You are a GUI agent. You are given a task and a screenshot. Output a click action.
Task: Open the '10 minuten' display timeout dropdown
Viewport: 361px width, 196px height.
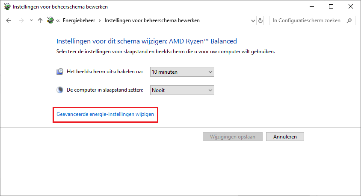point(182,72)
